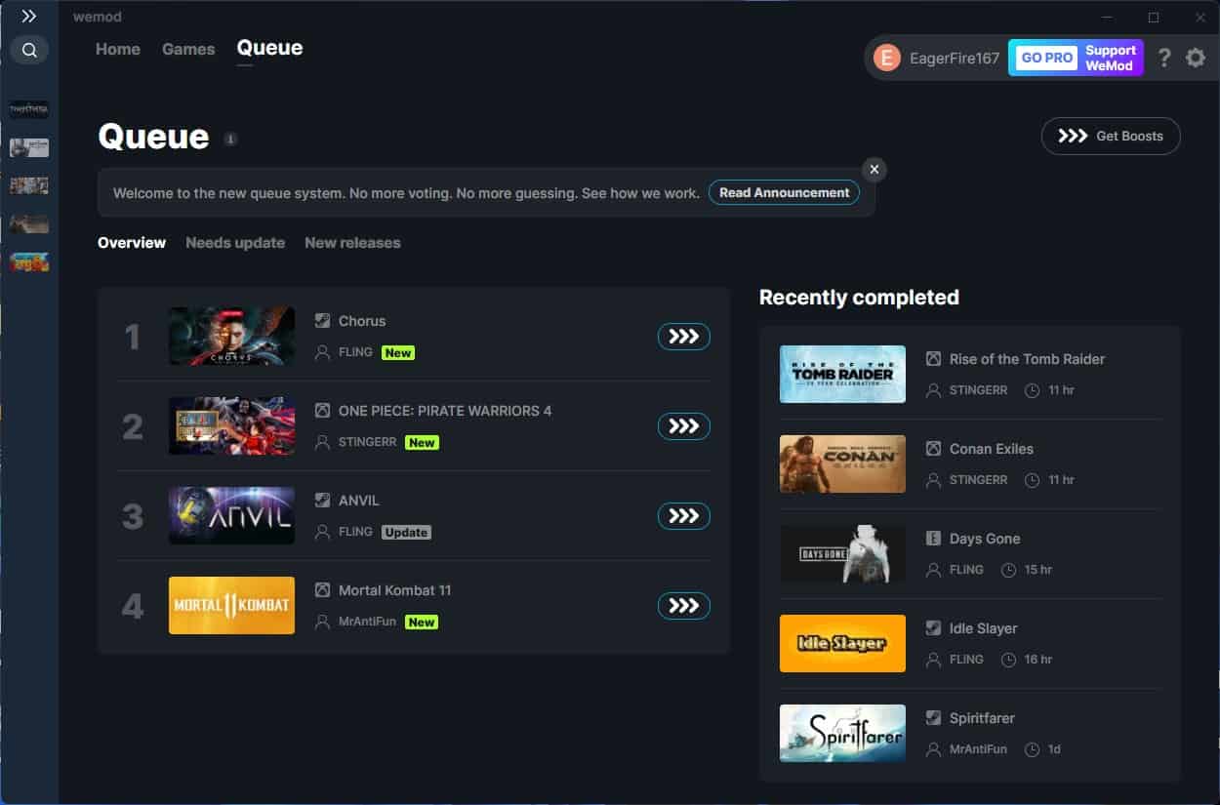Click the EagerFire167 username
This screenshot has height=805, width=1220.
pyautogui.click(x=954, y=59)
